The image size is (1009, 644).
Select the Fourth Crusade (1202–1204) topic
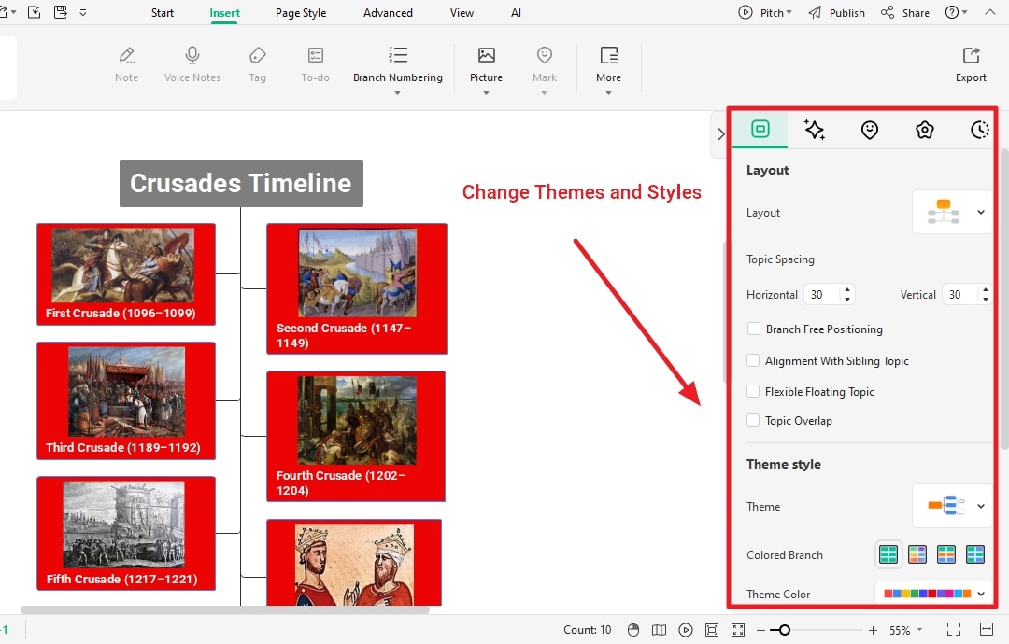[356, 437]
